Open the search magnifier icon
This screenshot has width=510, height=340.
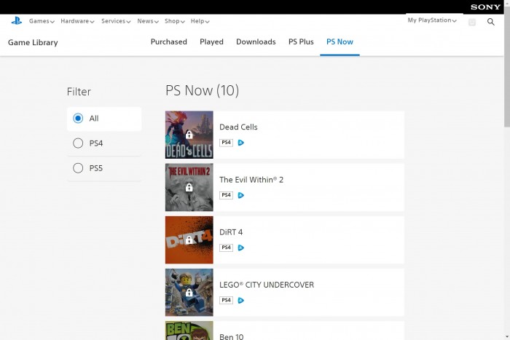[492, 23]
